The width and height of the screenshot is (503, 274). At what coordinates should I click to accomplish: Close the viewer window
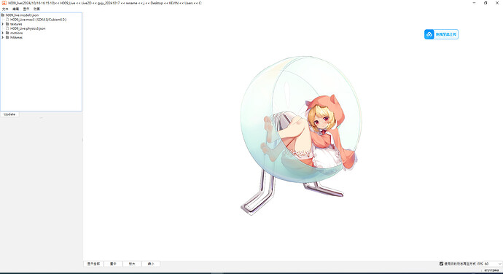coord(497,3)
